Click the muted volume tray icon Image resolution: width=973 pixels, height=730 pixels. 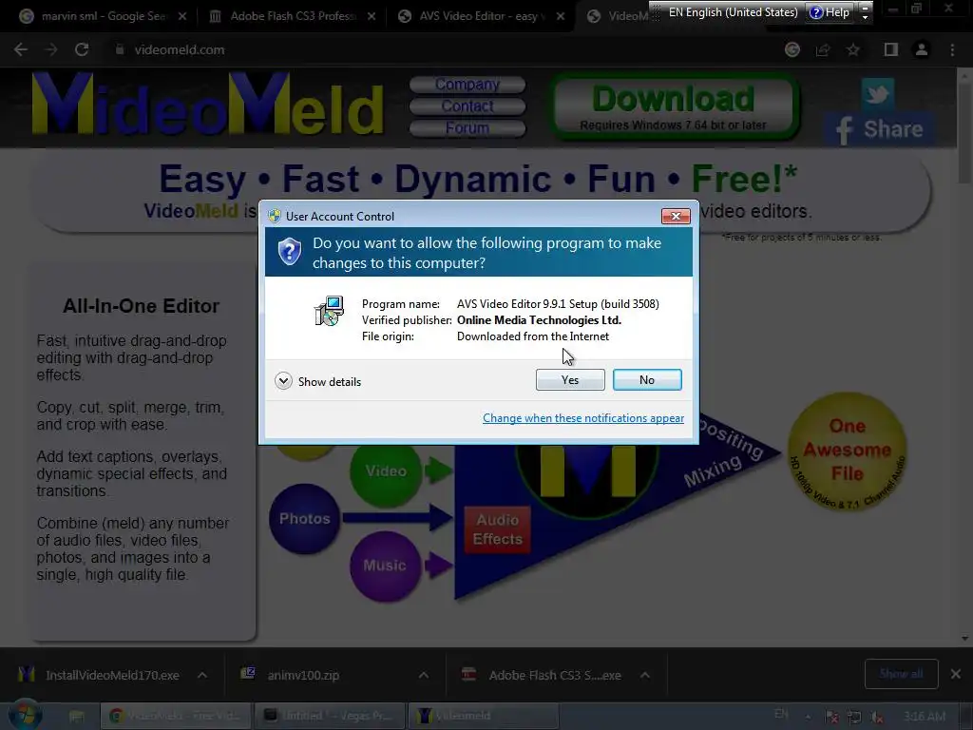click(877, 717)
